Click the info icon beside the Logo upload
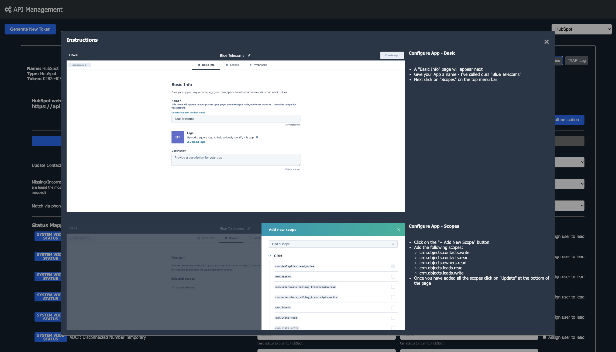Image resolution: width=616 pixels, height=352 pixels. (257, 137)
